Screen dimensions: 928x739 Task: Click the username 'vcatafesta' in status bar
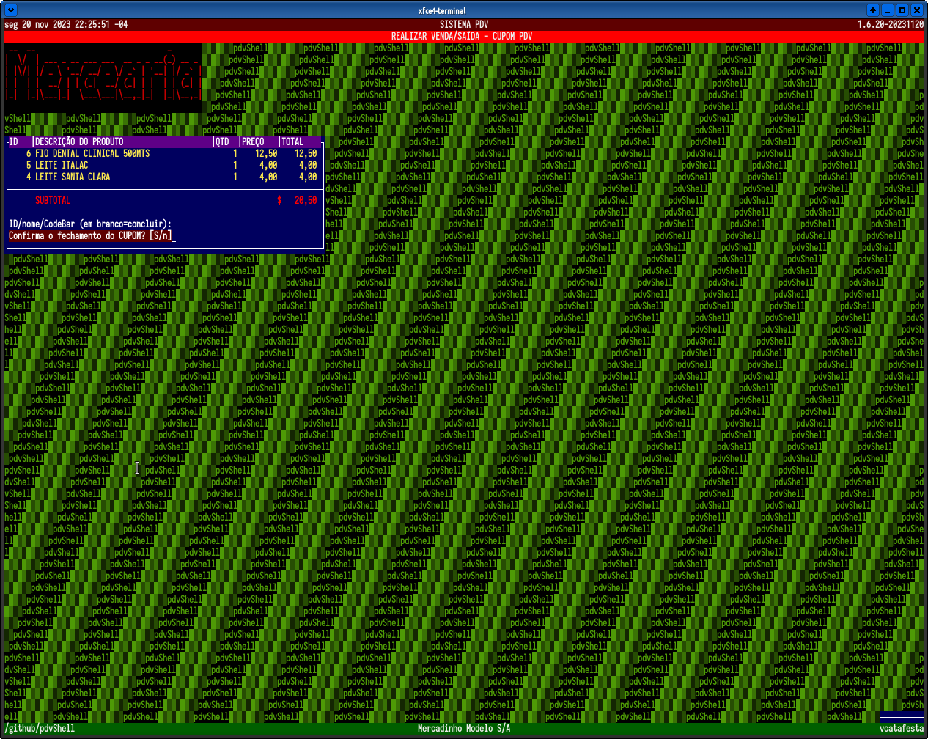[902, 728]
